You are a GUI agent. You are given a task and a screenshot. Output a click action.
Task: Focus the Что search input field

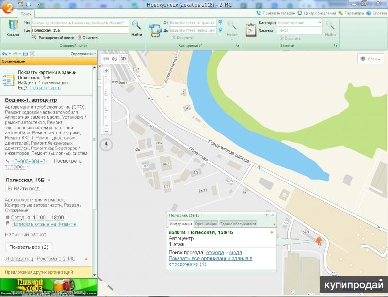coord(80,22)
